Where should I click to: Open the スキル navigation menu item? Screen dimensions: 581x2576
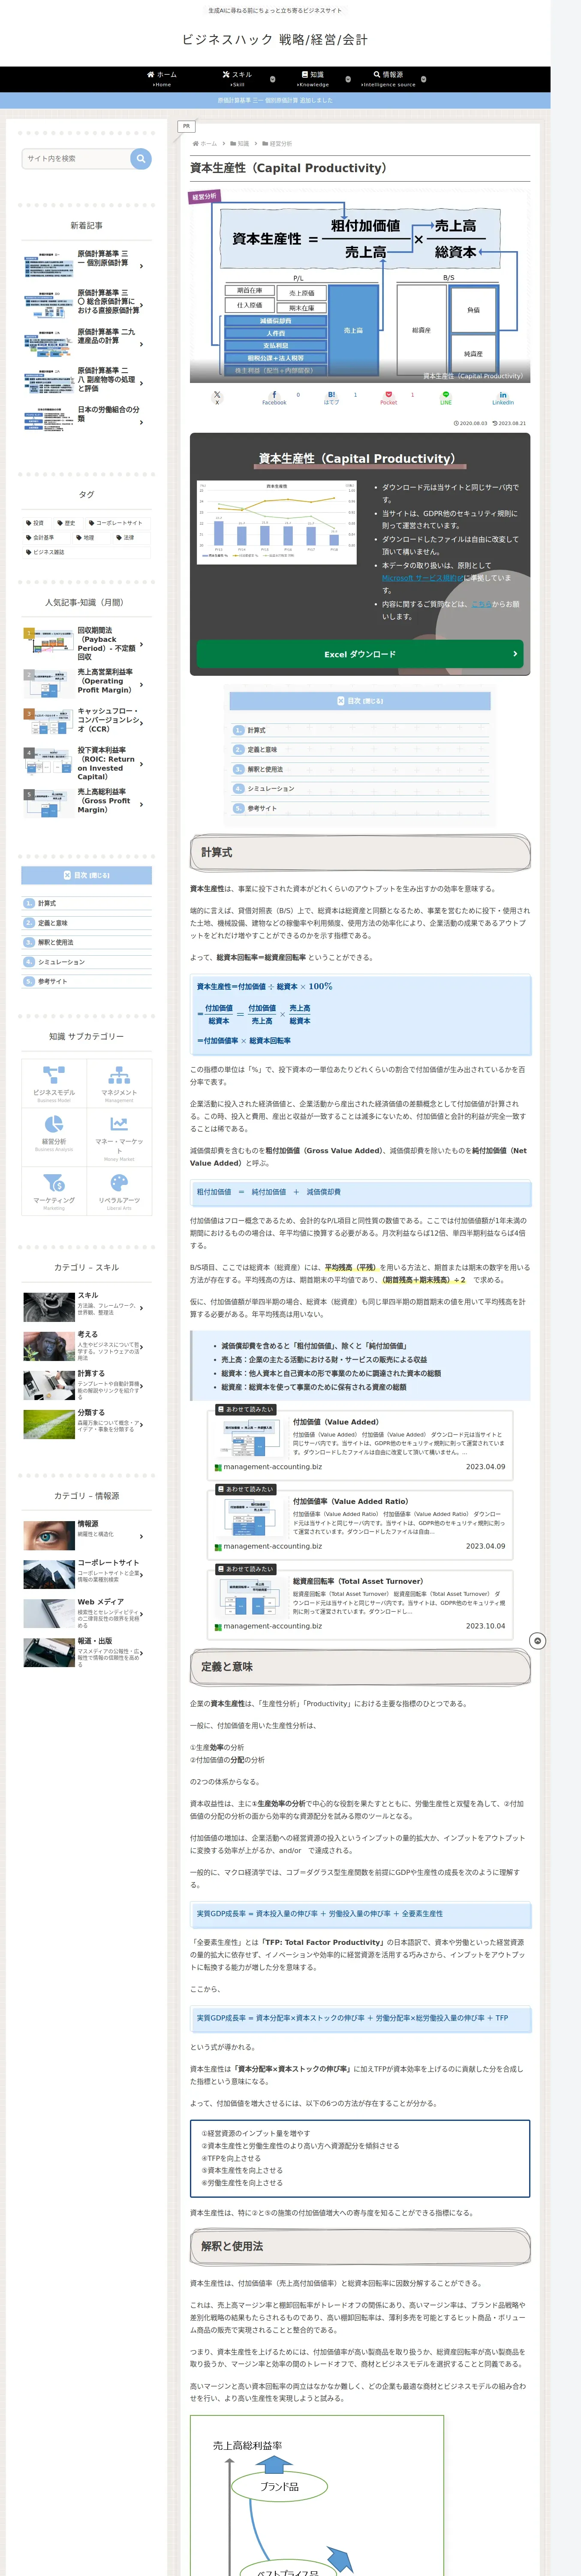tap(237, 79)
